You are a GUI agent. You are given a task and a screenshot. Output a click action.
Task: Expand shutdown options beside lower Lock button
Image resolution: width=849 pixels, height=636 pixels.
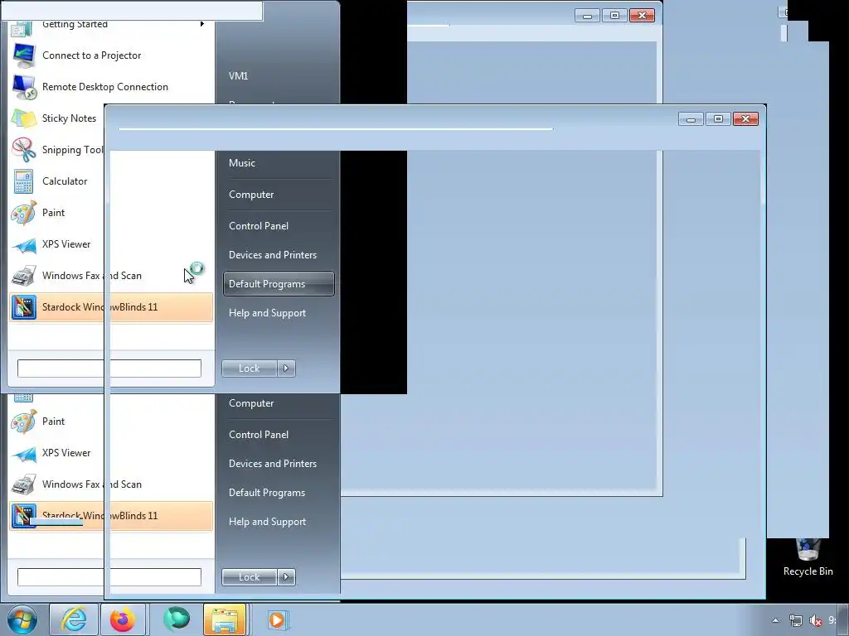pyautogui.click(x=286, y=577)
